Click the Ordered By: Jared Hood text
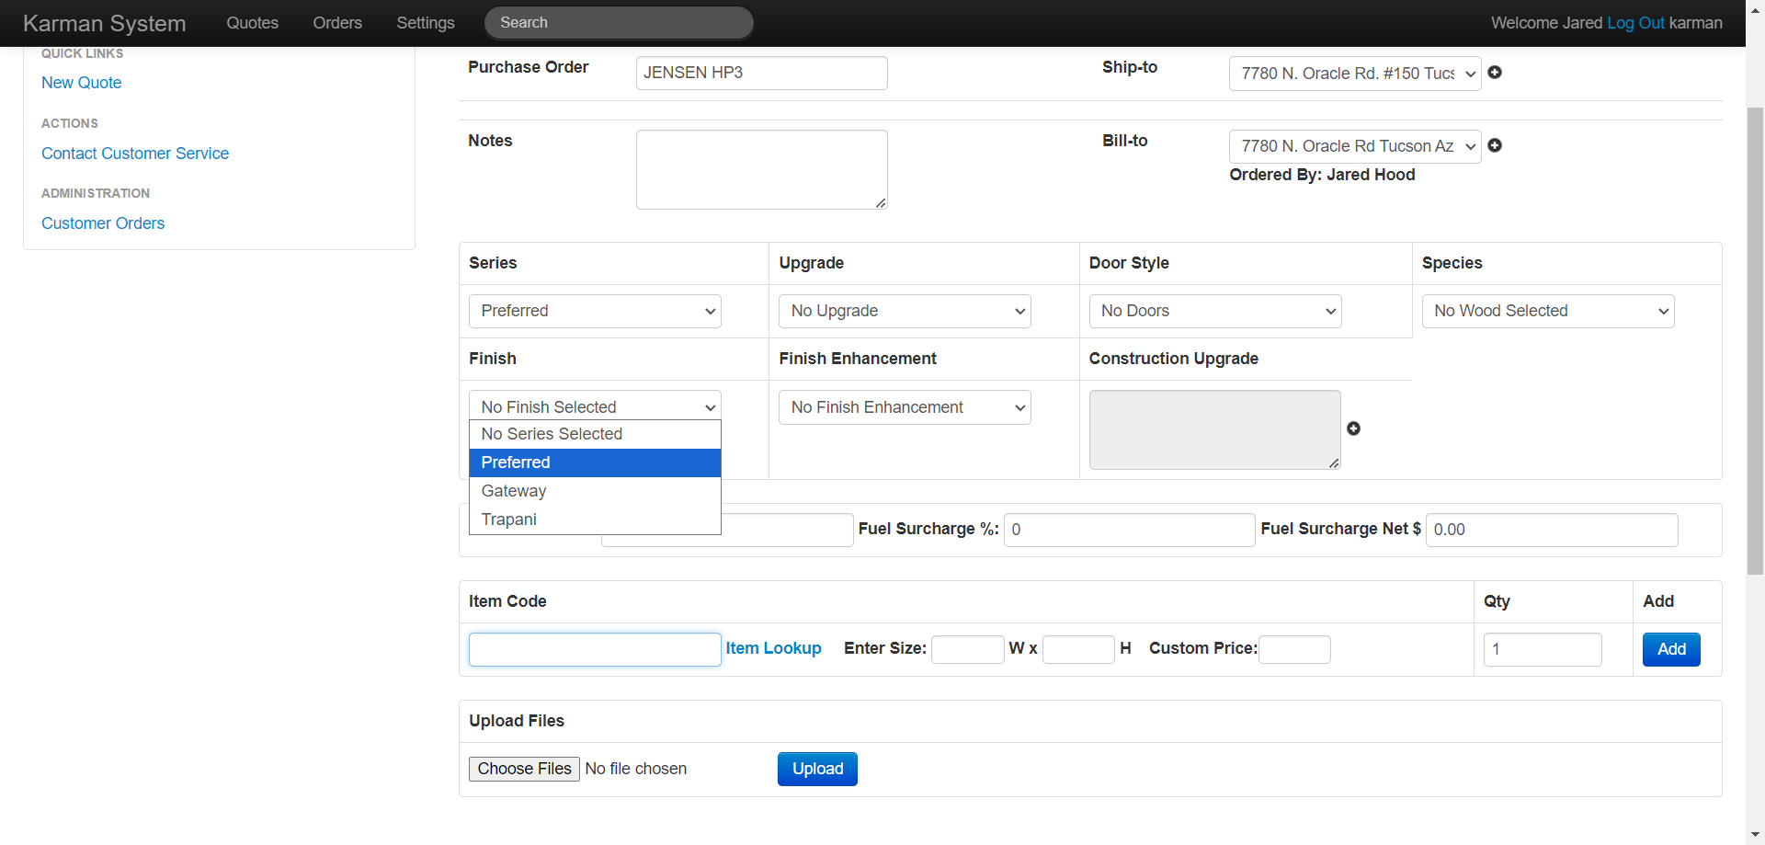This screenshot has width=1765, height=845. tap(1322, 175)
